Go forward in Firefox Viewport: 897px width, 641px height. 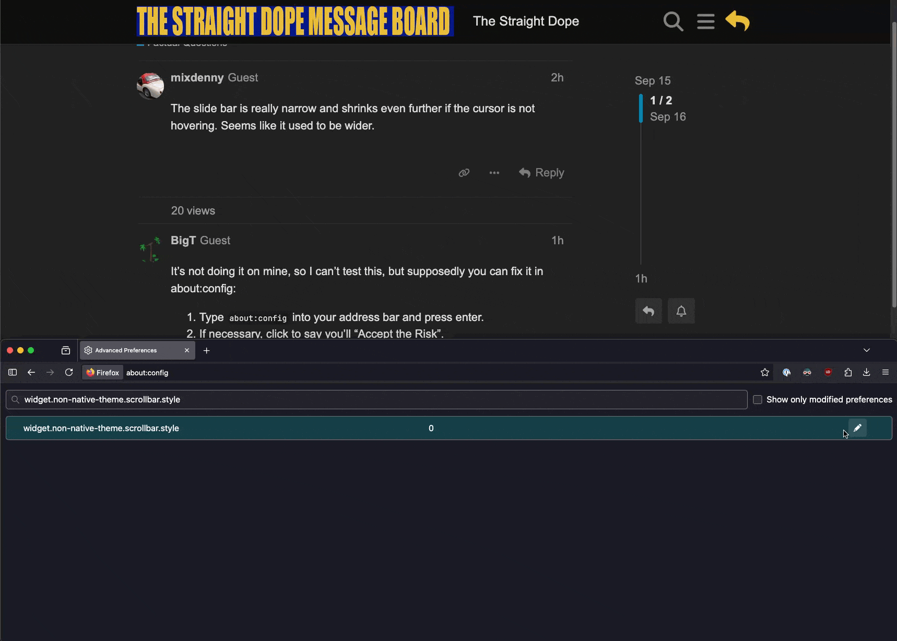[50, 373]
